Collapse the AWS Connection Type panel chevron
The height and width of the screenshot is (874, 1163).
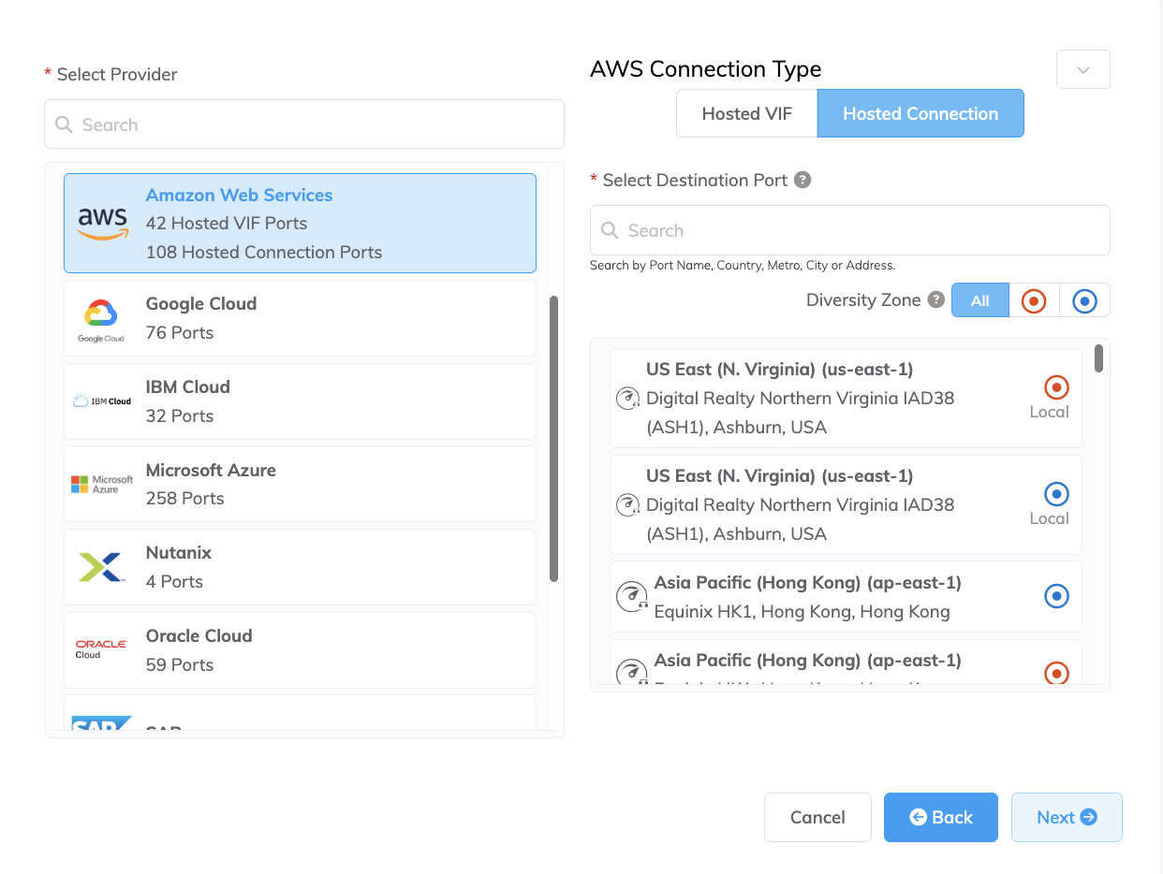point(1082,69)
